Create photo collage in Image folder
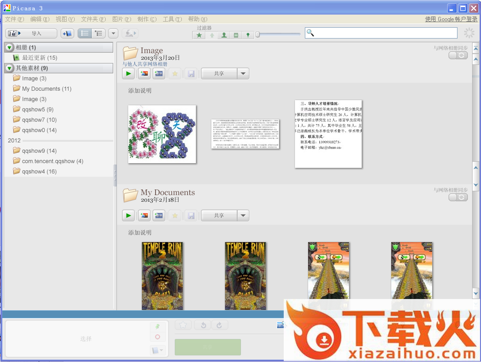This screenshot has width=481, height=362. click(144, 73)
